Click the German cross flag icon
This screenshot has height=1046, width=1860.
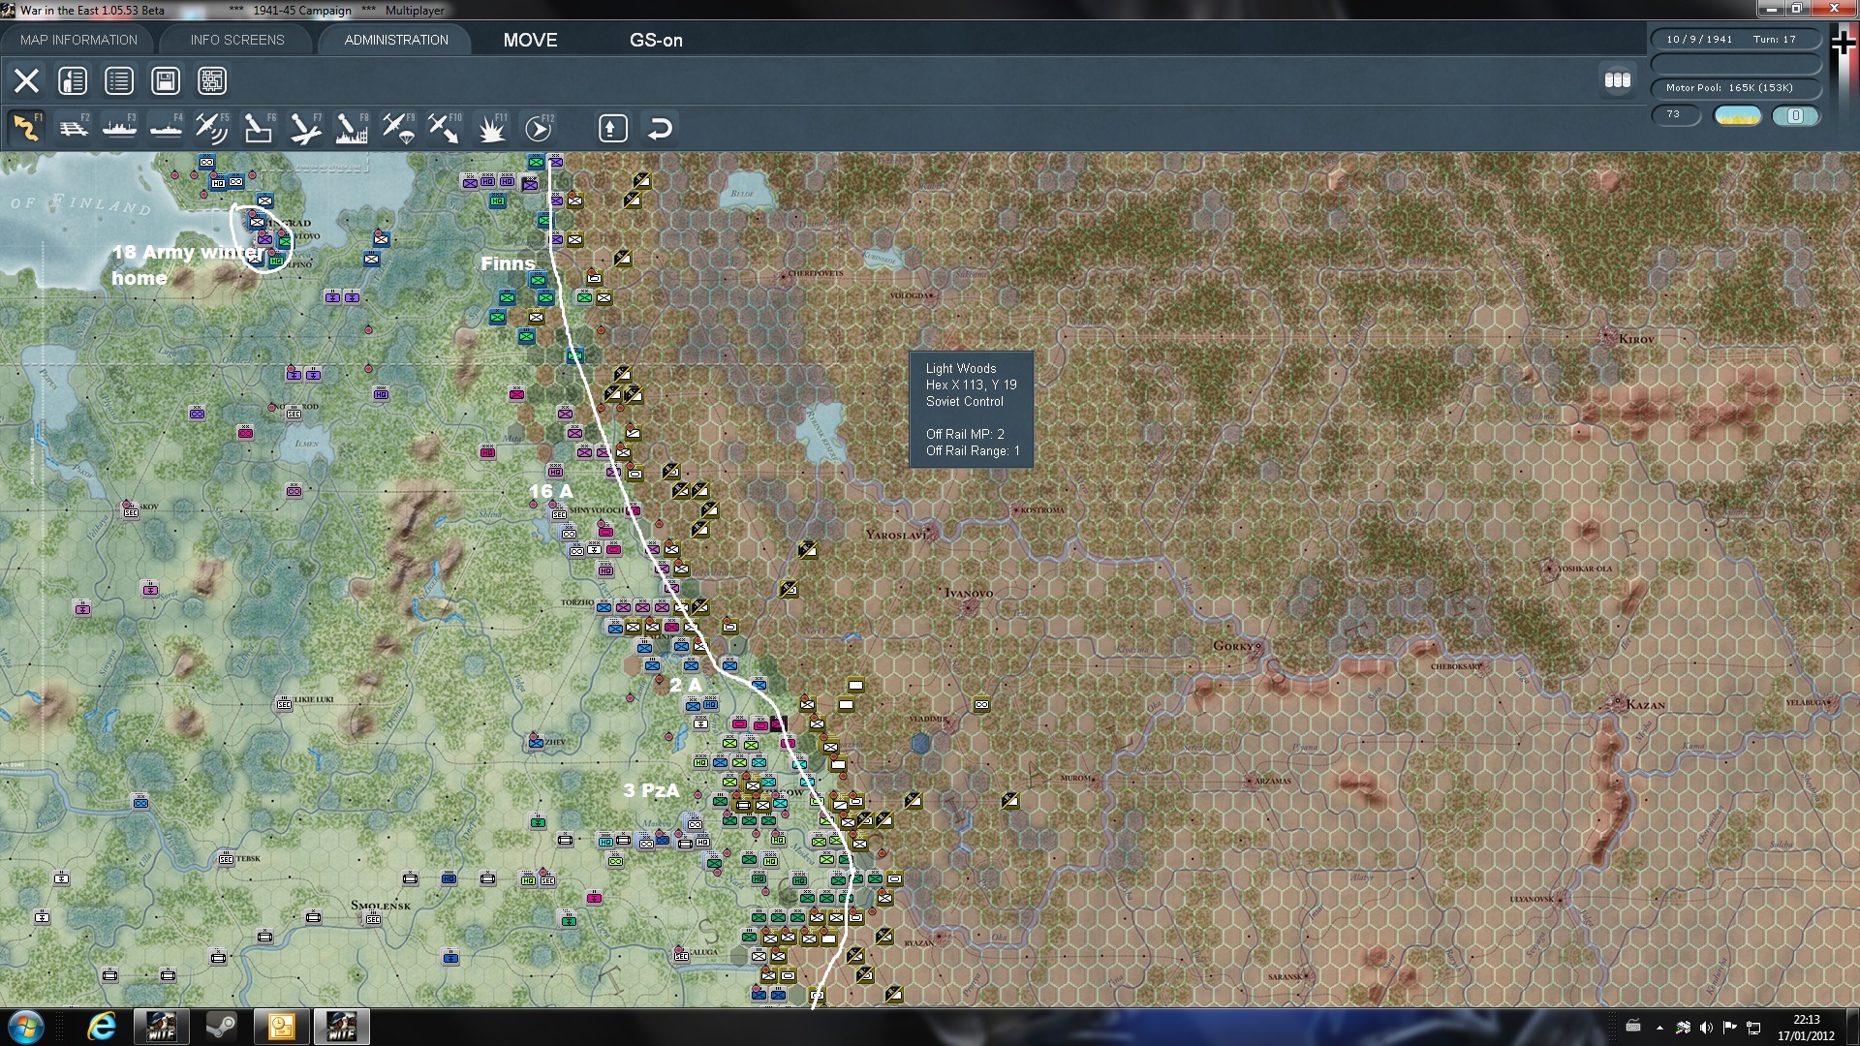point(1844,42)
